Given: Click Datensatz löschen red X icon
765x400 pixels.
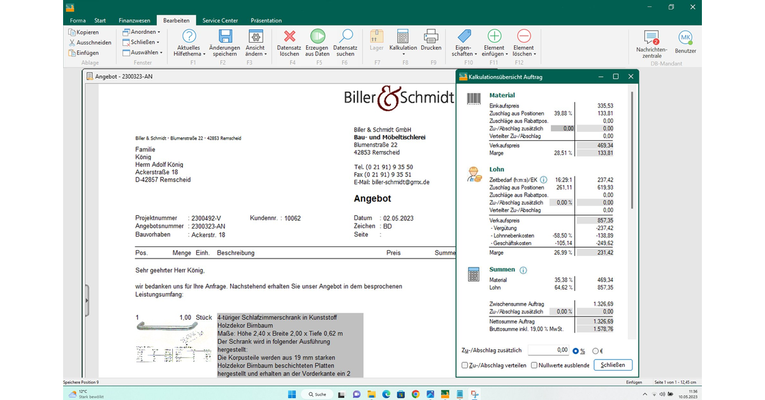Looking at the screenshot, I should 289,36.
